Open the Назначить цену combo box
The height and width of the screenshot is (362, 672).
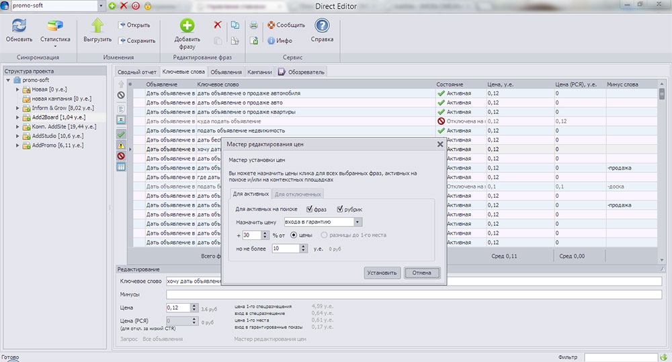click(324, 222)
